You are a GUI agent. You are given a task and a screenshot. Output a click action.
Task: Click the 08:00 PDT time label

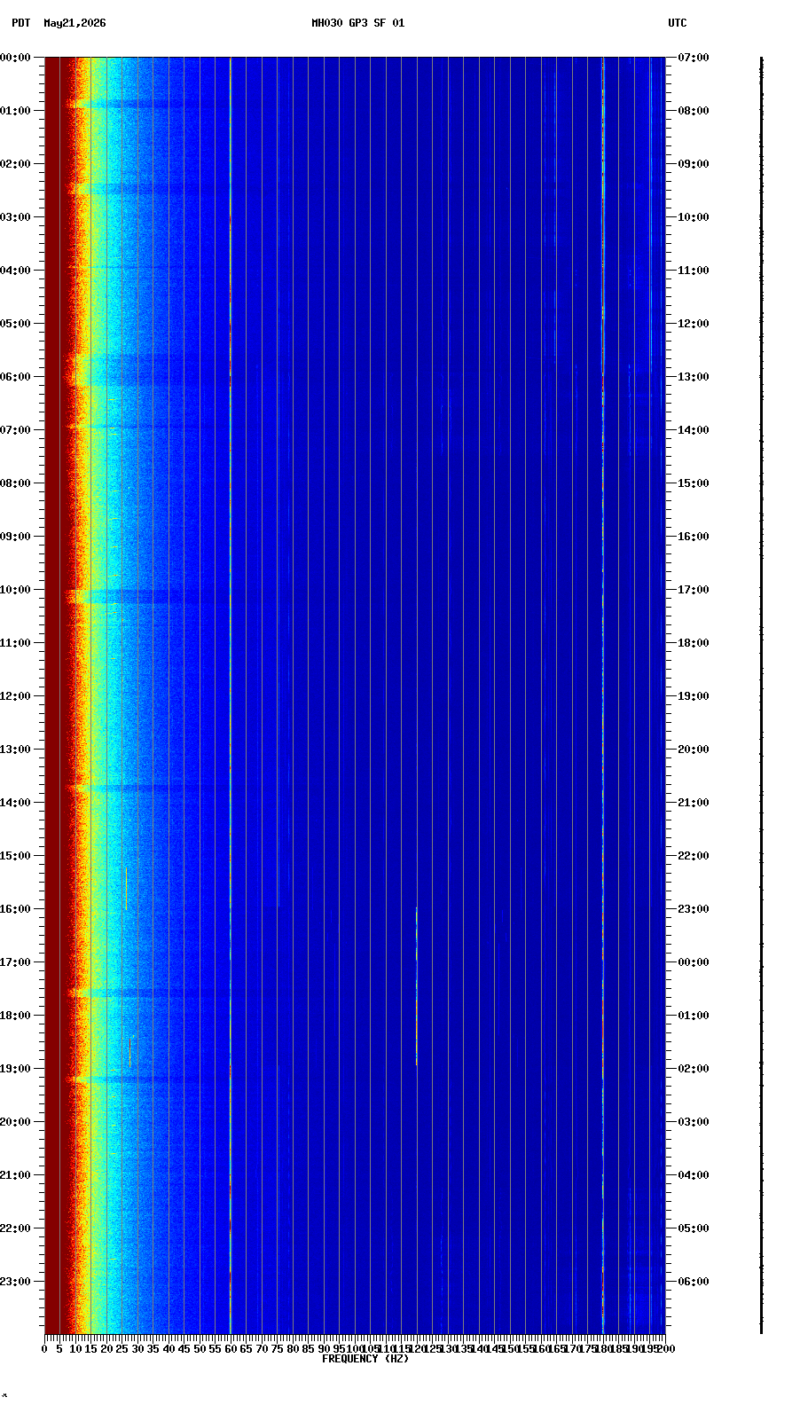(15, 483)
